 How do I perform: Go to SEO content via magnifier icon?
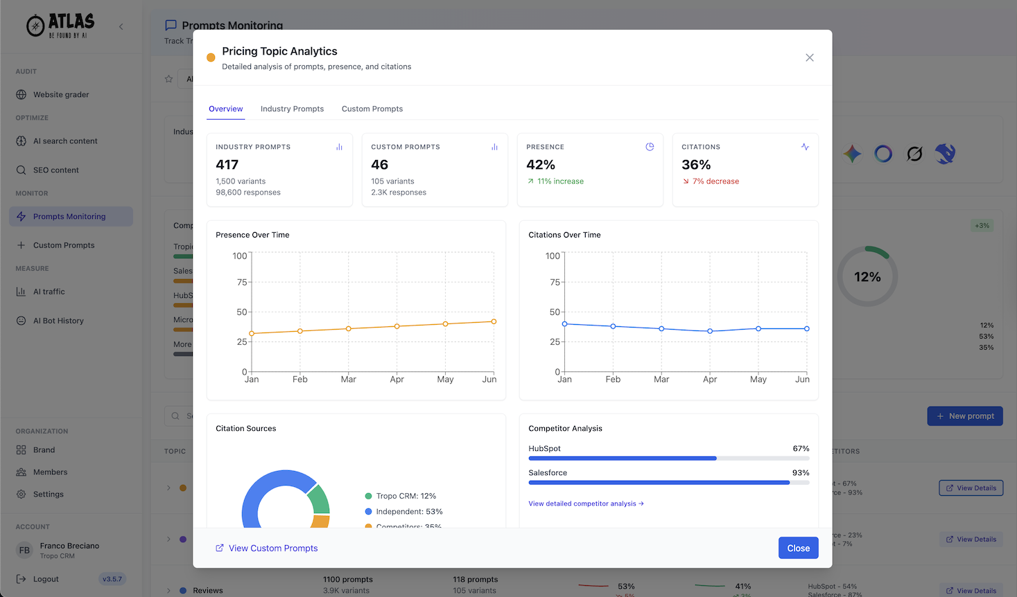point(21,170)
